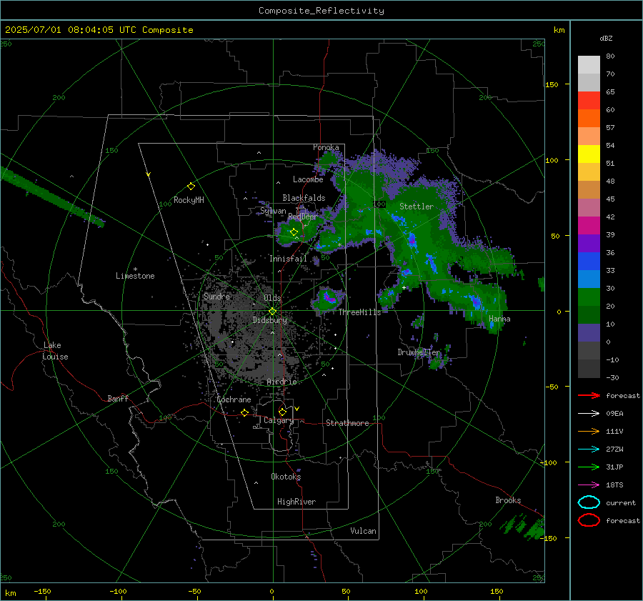Click the current legend label
The image size is (643, 601).
[x=621, y=502]
